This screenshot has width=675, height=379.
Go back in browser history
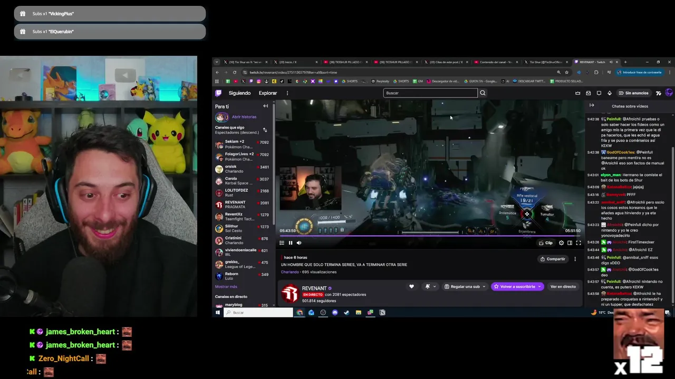[217, 72]
